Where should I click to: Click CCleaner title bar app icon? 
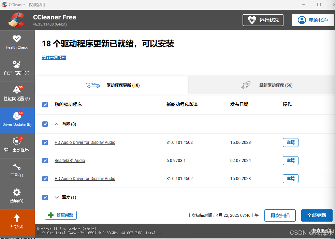point(4,4)
